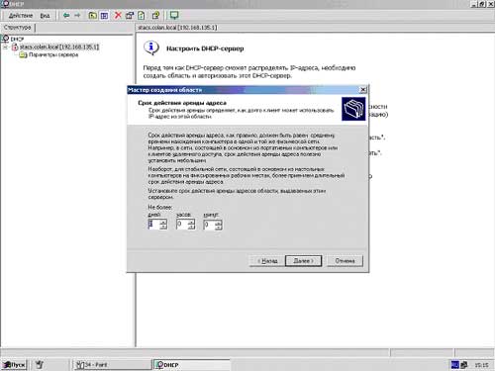Click the Refresh page icon in toolbar
This screenshot has width=495, height=371.
142,15
